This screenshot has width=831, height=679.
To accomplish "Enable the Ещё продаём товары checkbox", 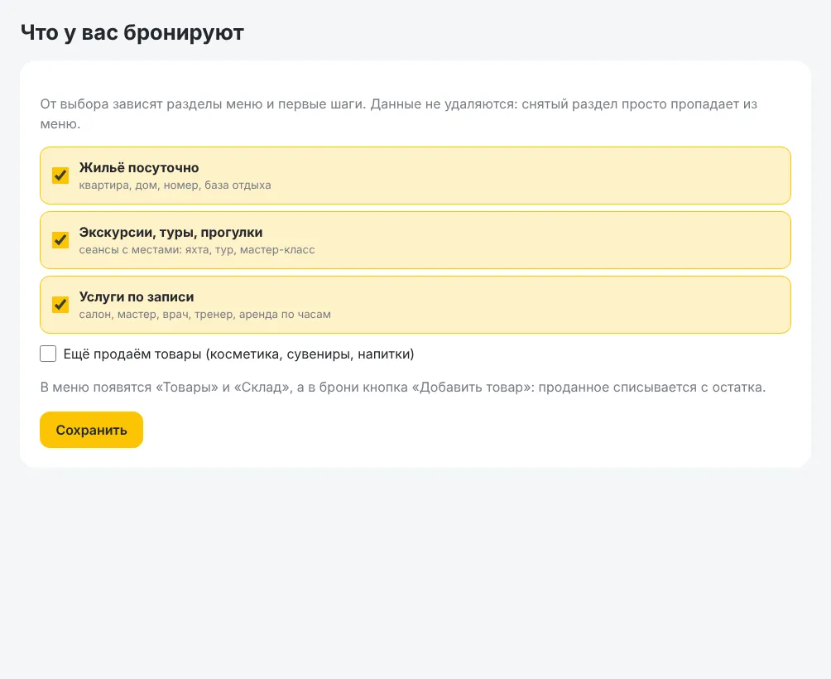I will click(48, 354).
